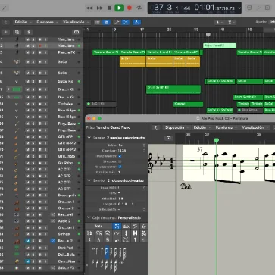Click the main ruler playhead marker
Viewport: 275px width, 275px height.
pyautogui.click(x=208, y=35)
